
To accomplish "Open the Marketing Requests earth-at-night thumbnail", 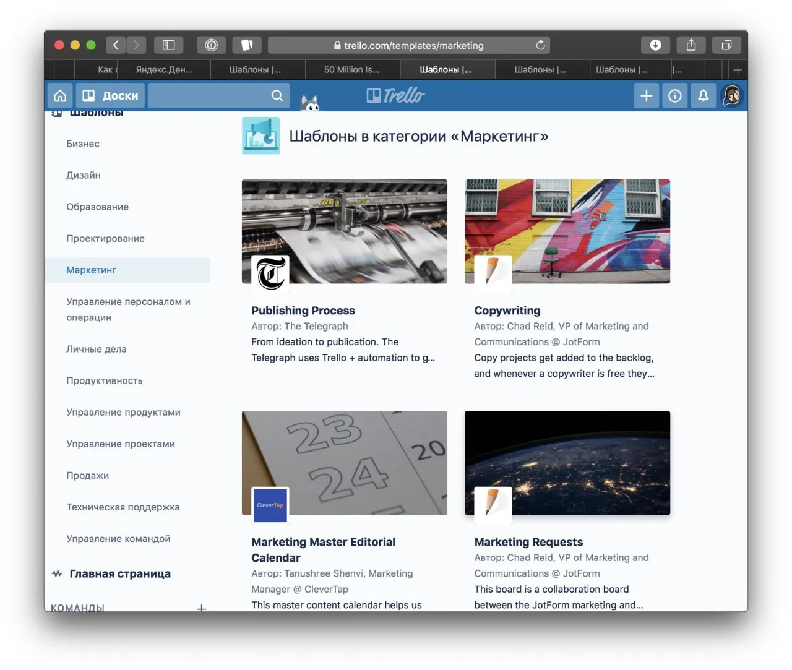I will (x=567, y=463).
